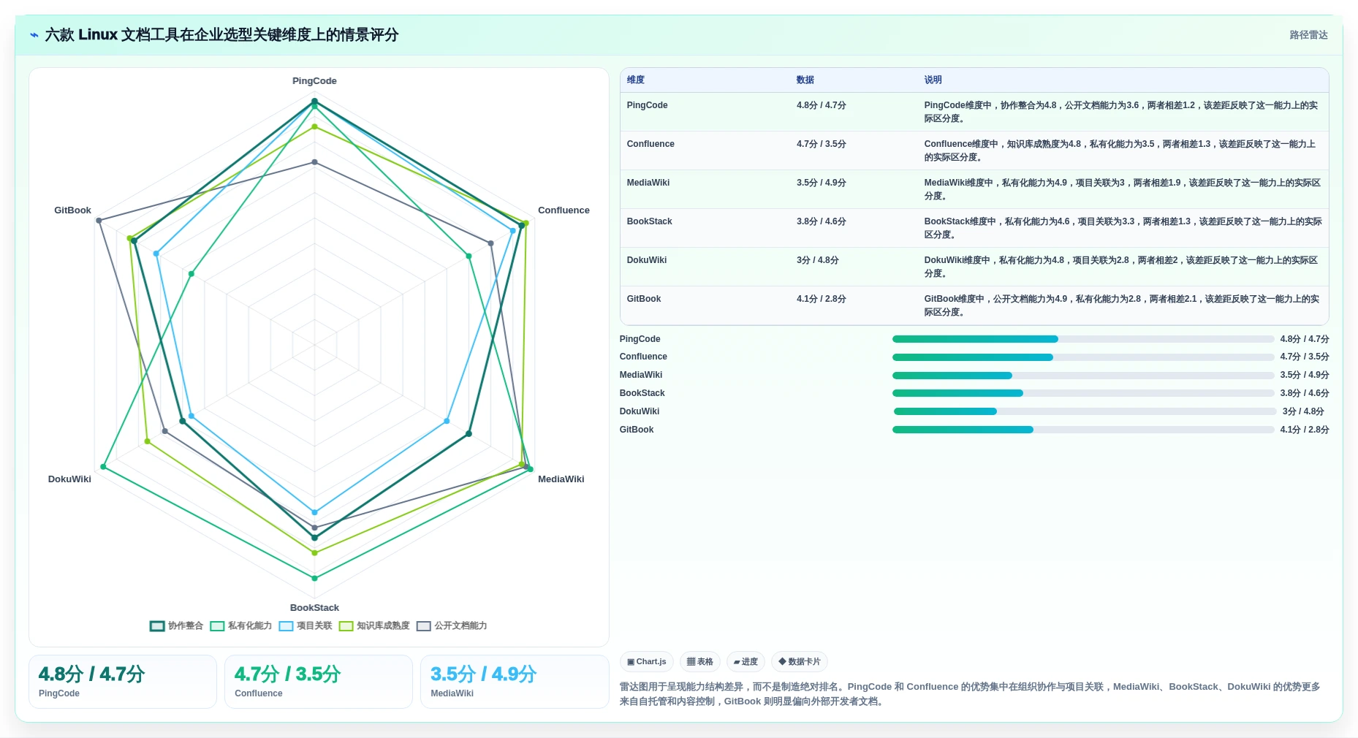Click the Chart.js tag chip

click(647, 662)
